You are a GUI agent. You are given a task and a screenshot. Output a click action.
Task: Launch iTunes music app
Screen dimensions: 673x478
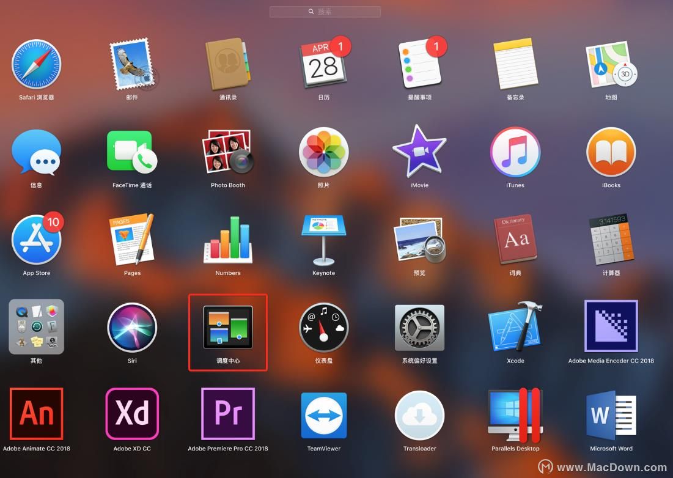pos(515,152)
